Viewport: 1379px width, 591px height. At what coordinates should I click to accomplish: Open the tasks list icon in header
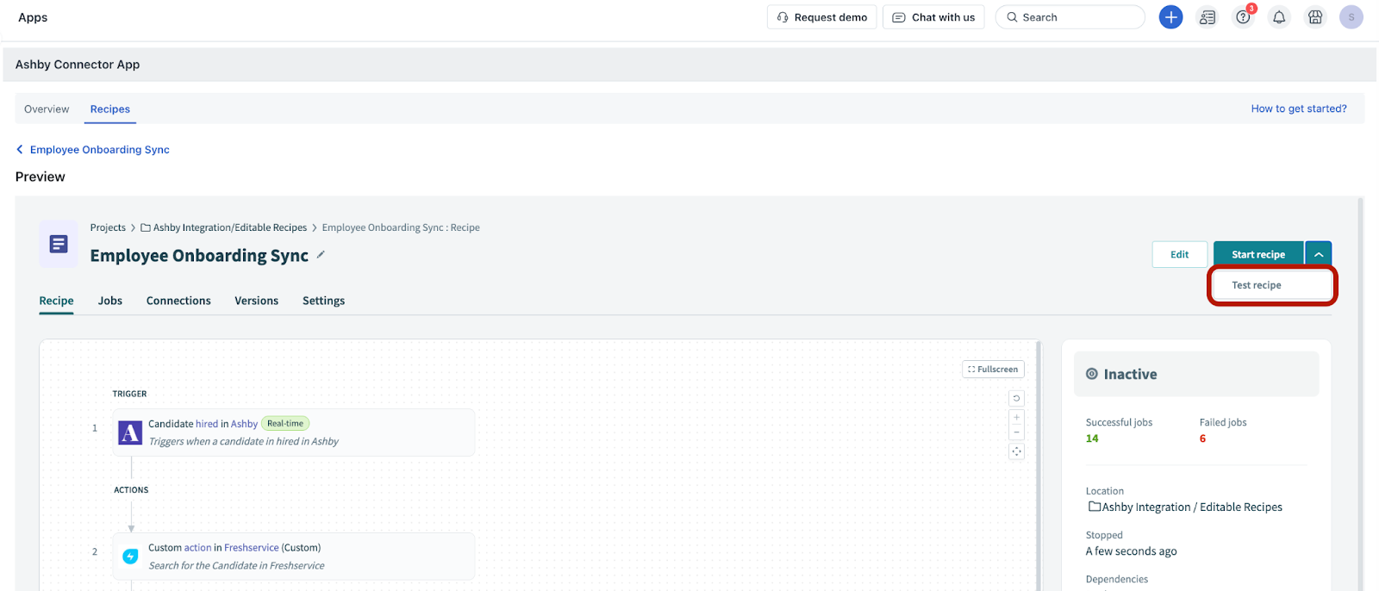pos(1207,17)
